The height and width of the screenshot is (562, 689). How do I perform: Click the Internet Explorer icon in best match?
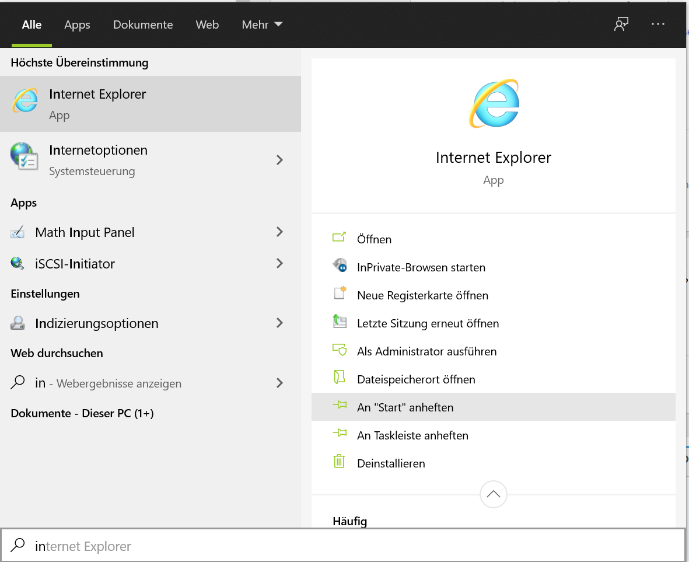pyautogui.click(x=25, y=100)
